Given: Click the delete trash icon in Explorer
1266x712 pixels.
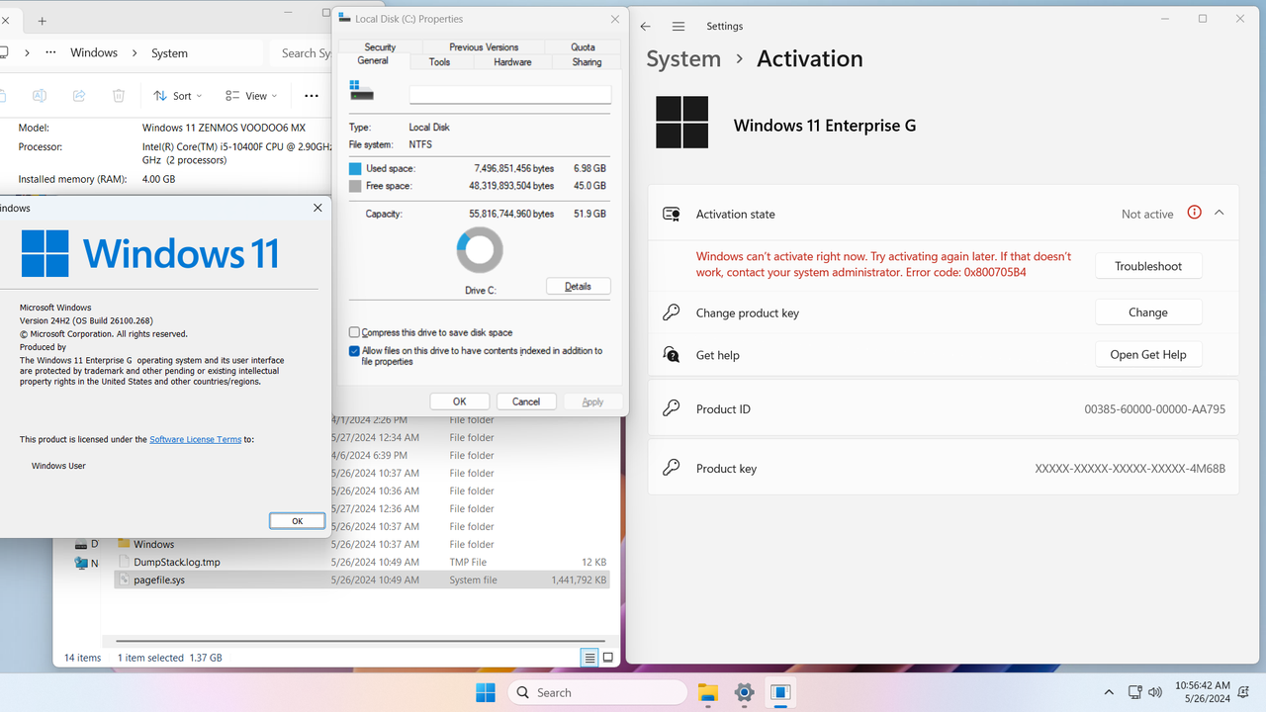Looking at the screenshot, I should 119,96.
